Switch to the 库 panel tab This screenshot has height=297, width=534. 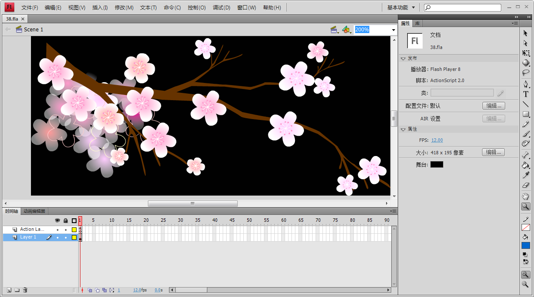[417, 23]
